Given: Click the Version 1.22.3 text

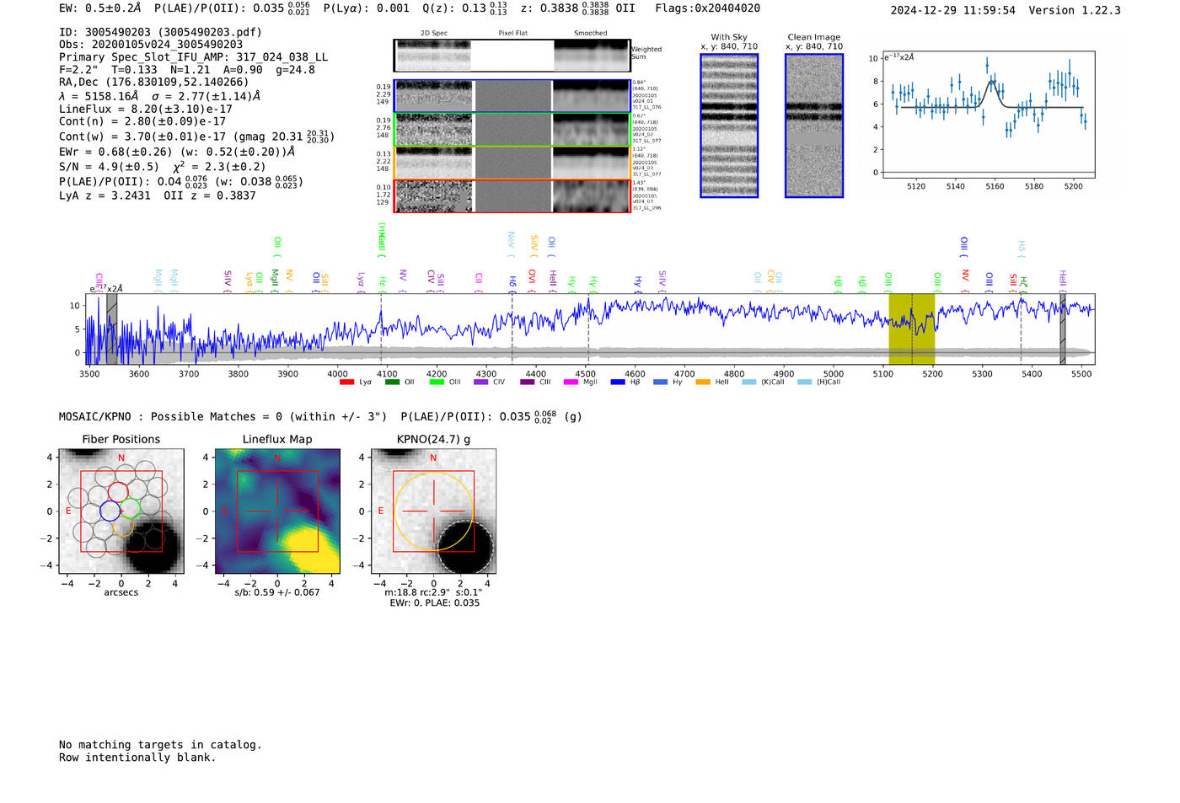Looking at the screenshot, I should (1075, 10).
